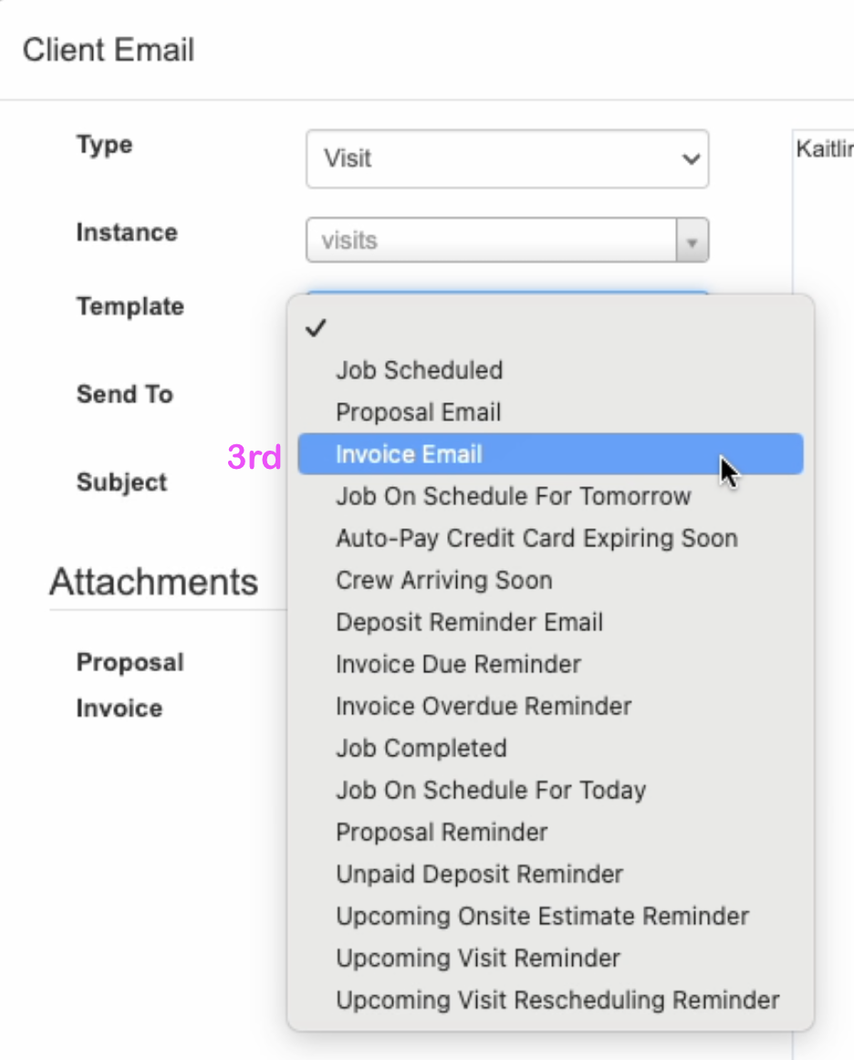This screenshot has width=854, height=1060.
Task: Click the Instance visits field
Action: [x=491, y=241]
